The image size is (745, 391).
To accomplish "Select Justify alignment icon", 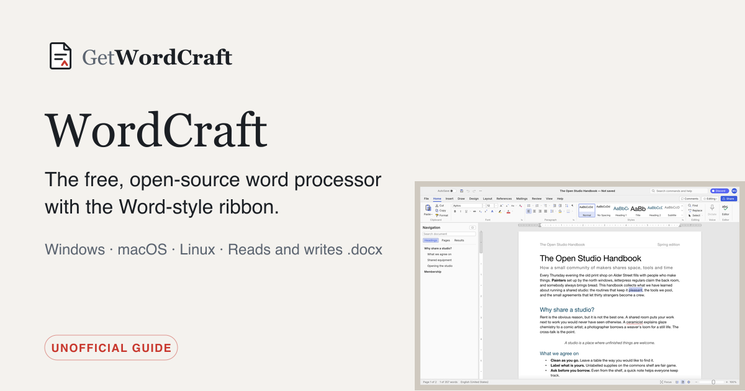I will [546, 211].
